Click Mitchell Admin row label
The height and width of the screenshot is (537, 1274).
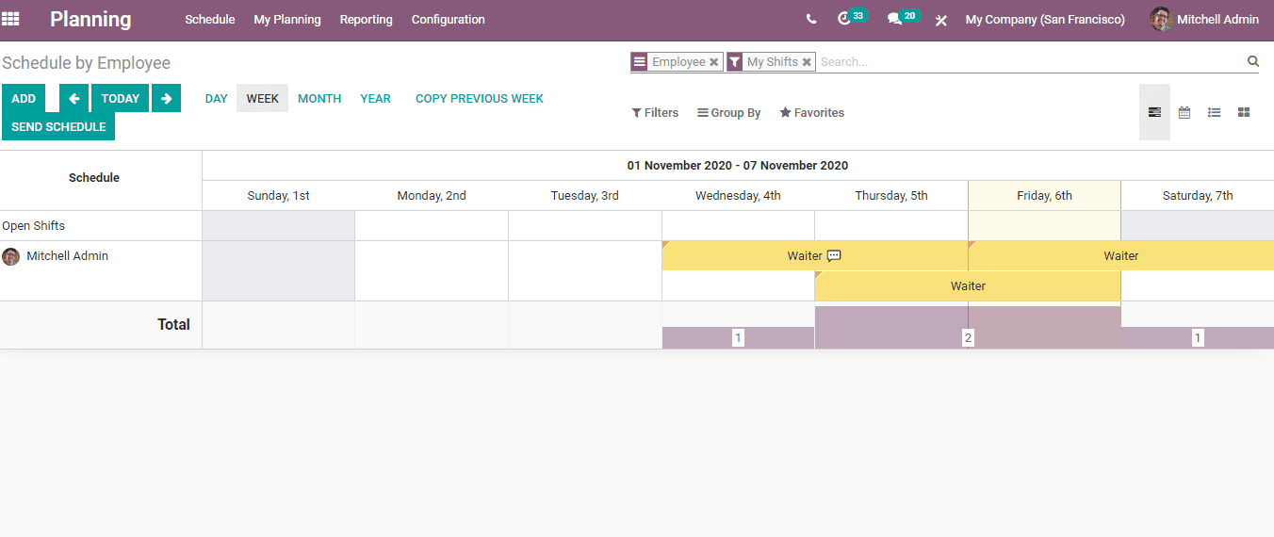pos(67,255)
